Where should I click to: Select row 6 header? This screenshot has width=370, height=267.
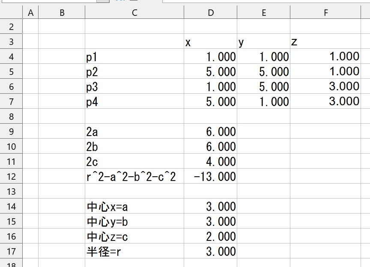pyautogui.click(x=11, y=86)
